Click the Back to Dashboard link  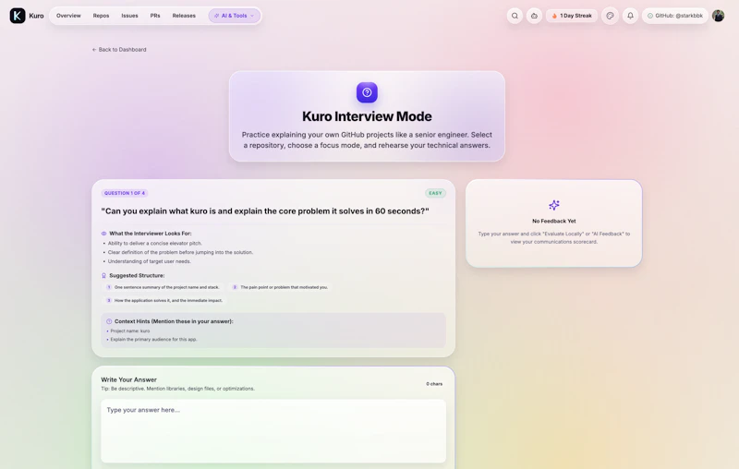click(x=119, y=50)
